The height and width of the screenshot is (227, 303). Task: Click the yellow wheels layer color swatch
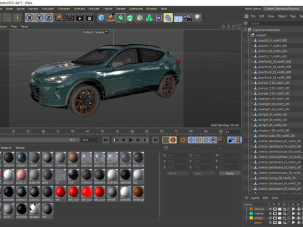coord(251,218)
